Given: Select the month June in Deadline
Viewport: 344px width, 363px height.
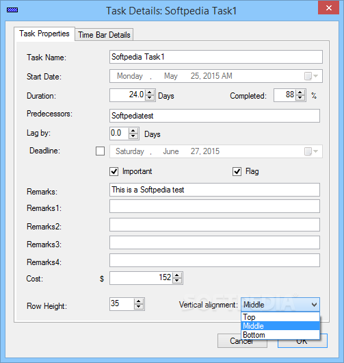Looking at the screenshot, I should pos(170,151).
